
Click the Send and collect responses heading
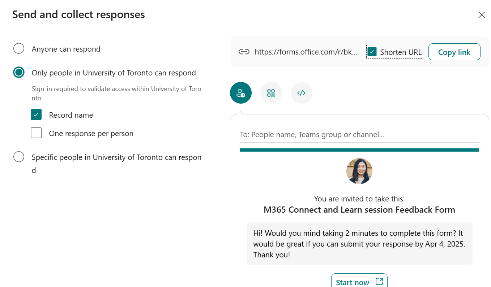(78, 14)
